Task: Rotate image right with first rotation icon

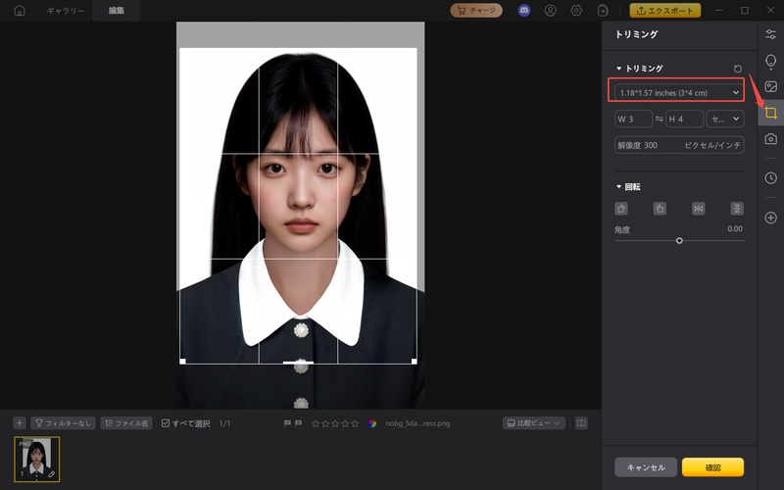Action: (621, 209)
